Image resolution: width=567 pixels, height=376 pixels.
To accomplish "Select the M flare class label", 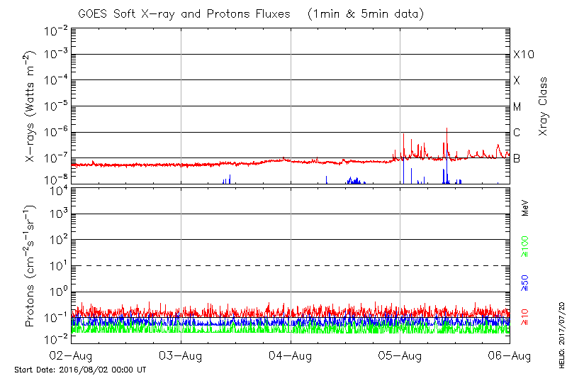I will [x=517, y=107].
